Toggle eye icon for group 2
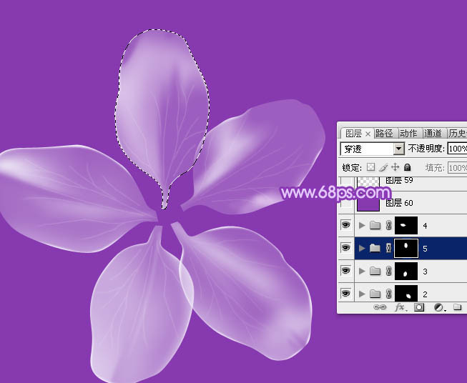The width and height of the screenshot is (467, 383). point(345,294)
